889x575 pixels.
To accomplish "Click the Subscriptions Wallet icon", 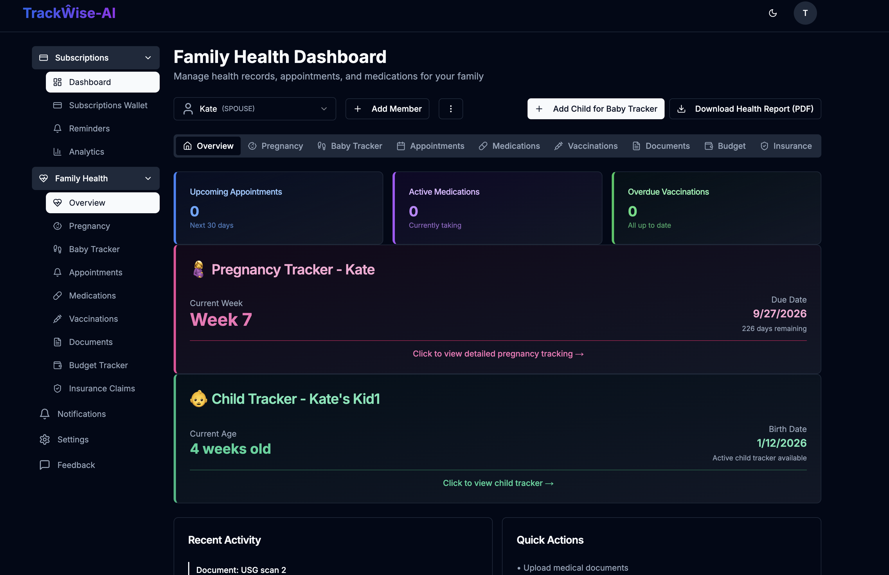I will [57, 105].
